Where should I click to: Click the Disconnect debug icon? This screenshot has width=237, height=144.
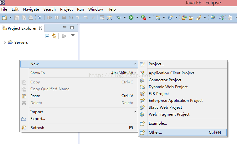pyautogui.click(x=71, y=17)
